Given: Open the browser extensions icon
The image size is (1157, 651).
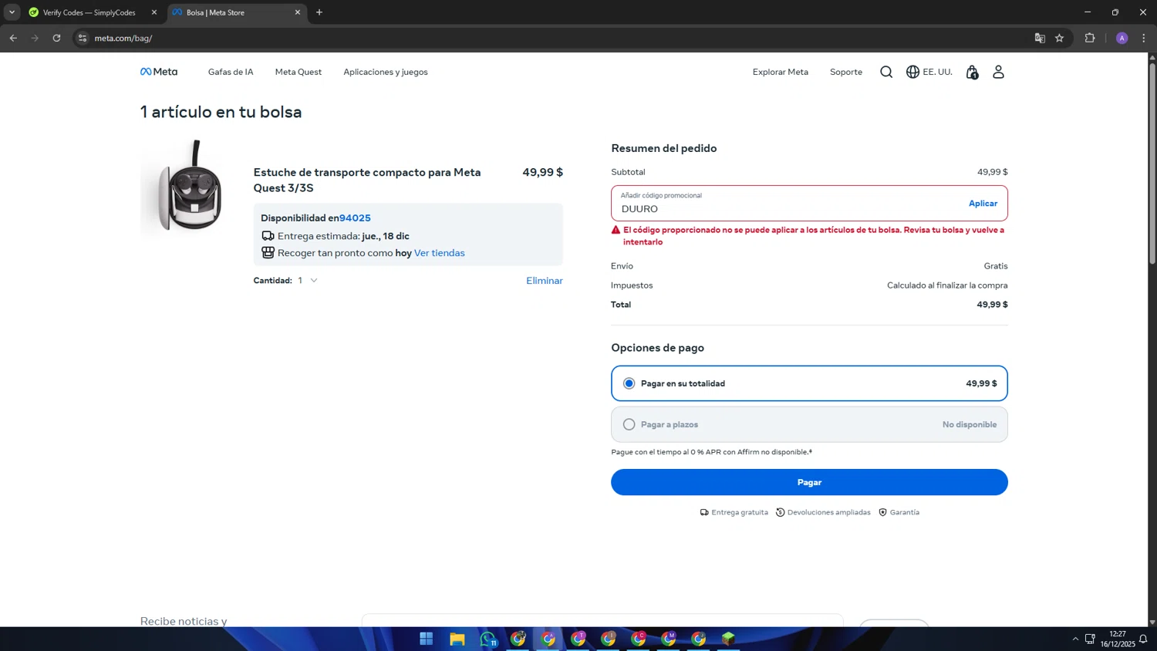Looking at the screenshot, I should [1090, 38].
